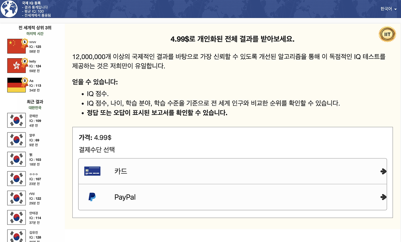Viewport: 401px width, 242px height.
Task: Choose PayPal as payment method
Action: 232,197
